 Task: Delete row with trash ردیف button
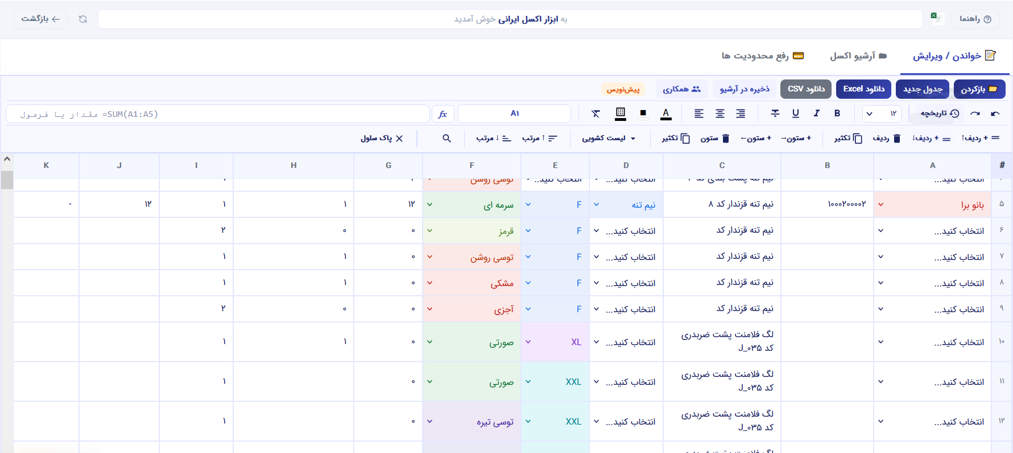pos(887,138)
